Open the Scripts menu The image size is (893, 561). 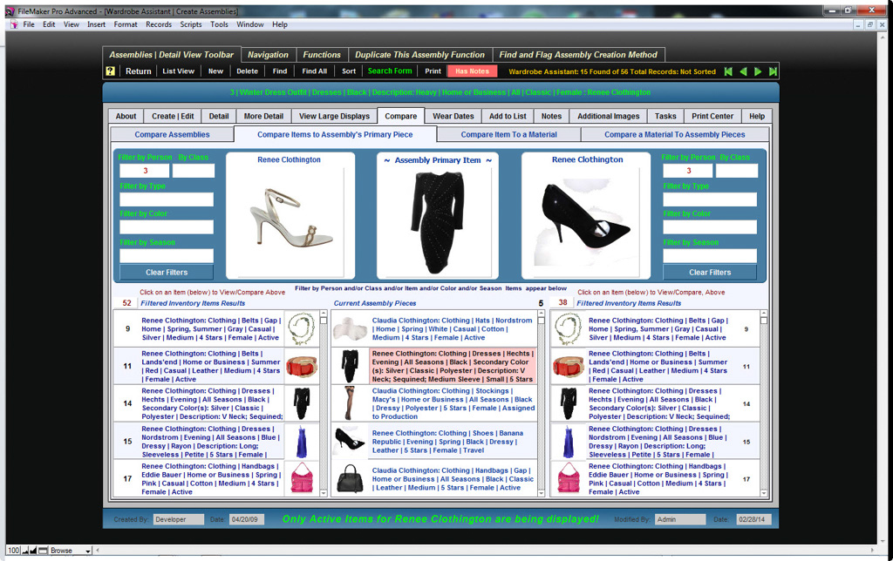pyautogui.click(x=191, y=24)
